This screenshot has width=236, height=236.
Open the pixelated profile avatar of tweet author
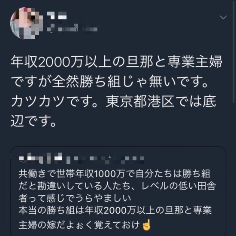[x=27, y=23]
